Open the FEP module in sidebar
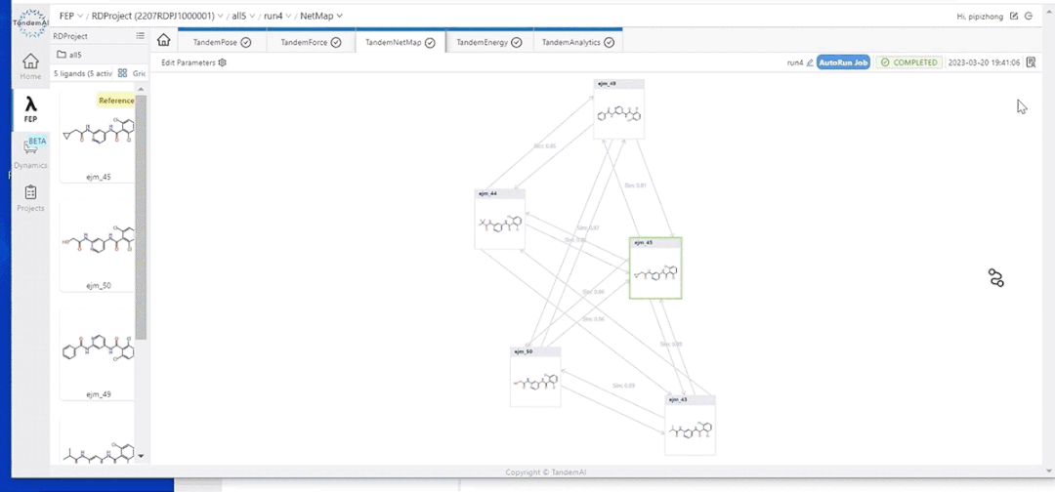This screenshot has height=492, width=1055. point(31,109)
